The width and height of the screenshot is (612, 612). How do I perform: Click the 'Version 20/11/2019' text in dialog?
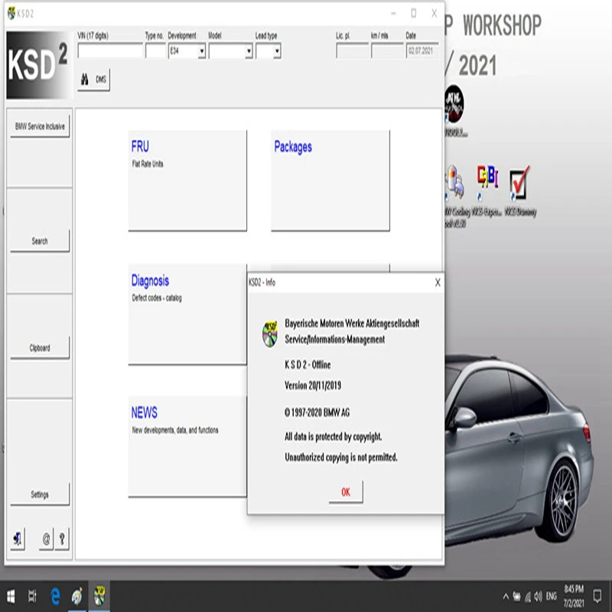[313, 386]
